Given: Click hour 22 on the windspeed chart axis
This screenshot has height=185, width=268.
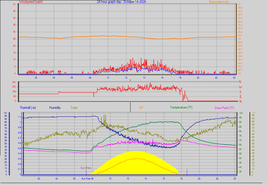Looking at the screenshot, I should pos(216,78).
